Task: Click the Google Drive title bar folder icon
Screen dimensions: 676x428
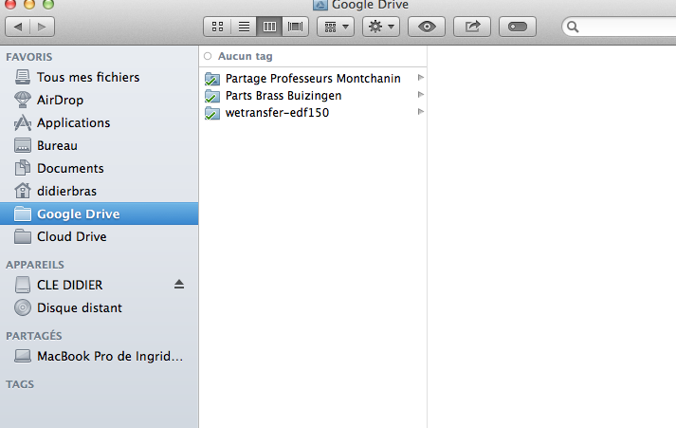Action: pyautogui.click(x=320, y=5)
